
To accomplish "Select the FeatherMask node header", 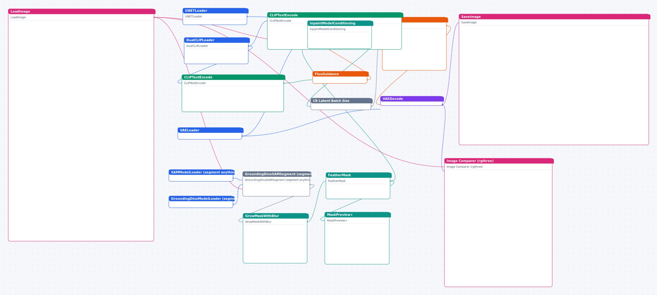I will (359, 175).
